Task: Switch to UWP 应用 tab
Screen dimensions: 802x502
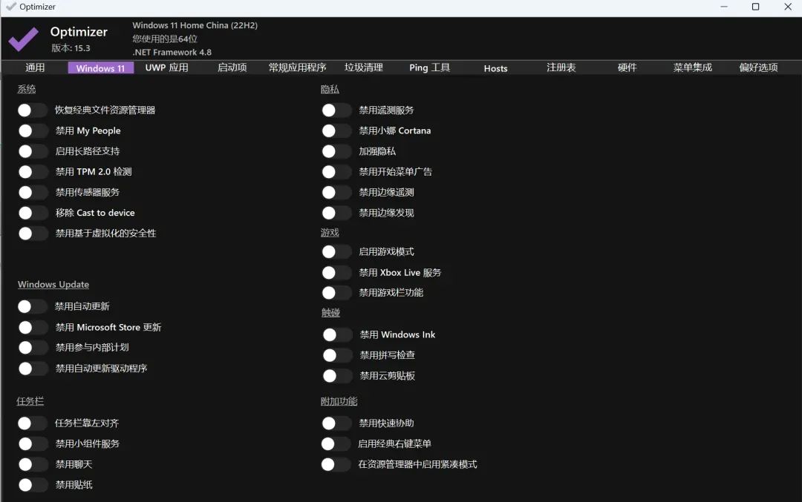Action: (167, 67)
